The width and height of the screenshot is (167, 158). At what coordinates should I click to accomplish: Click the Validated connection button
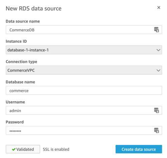coord(23,149)
